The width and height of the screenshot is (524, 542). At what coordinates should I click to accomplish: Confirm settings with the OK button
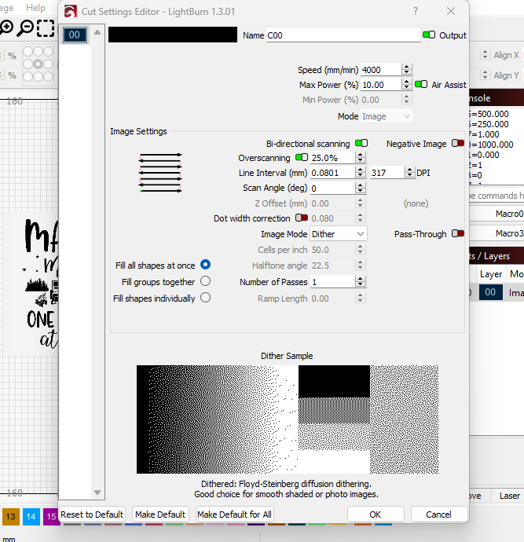376,515
